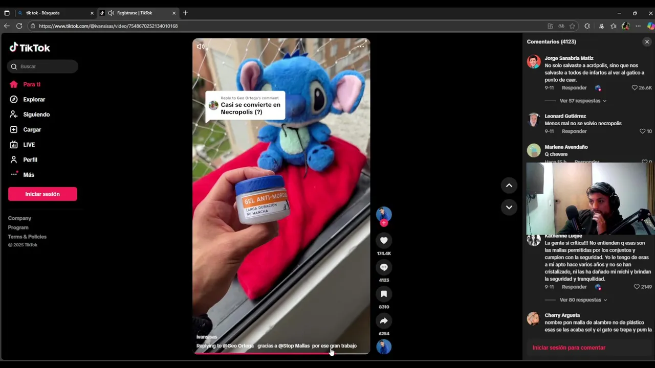
Task: Reply to Leonard Gutiérrez's comment
Action: pos(574,131)
